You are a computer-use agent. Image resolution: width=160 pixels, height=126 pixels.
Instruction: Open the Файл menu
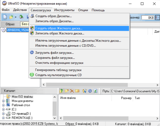[6, 10]
